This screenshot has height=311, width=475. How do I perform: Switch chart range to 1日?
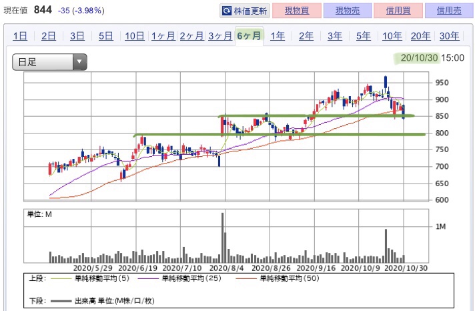coord(20,36)
